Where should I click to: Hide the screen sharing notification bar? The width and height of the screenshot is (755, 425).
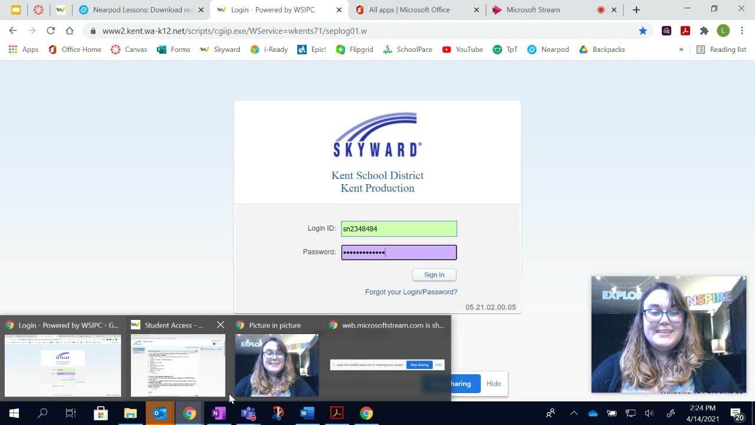(x=494, y=384)
